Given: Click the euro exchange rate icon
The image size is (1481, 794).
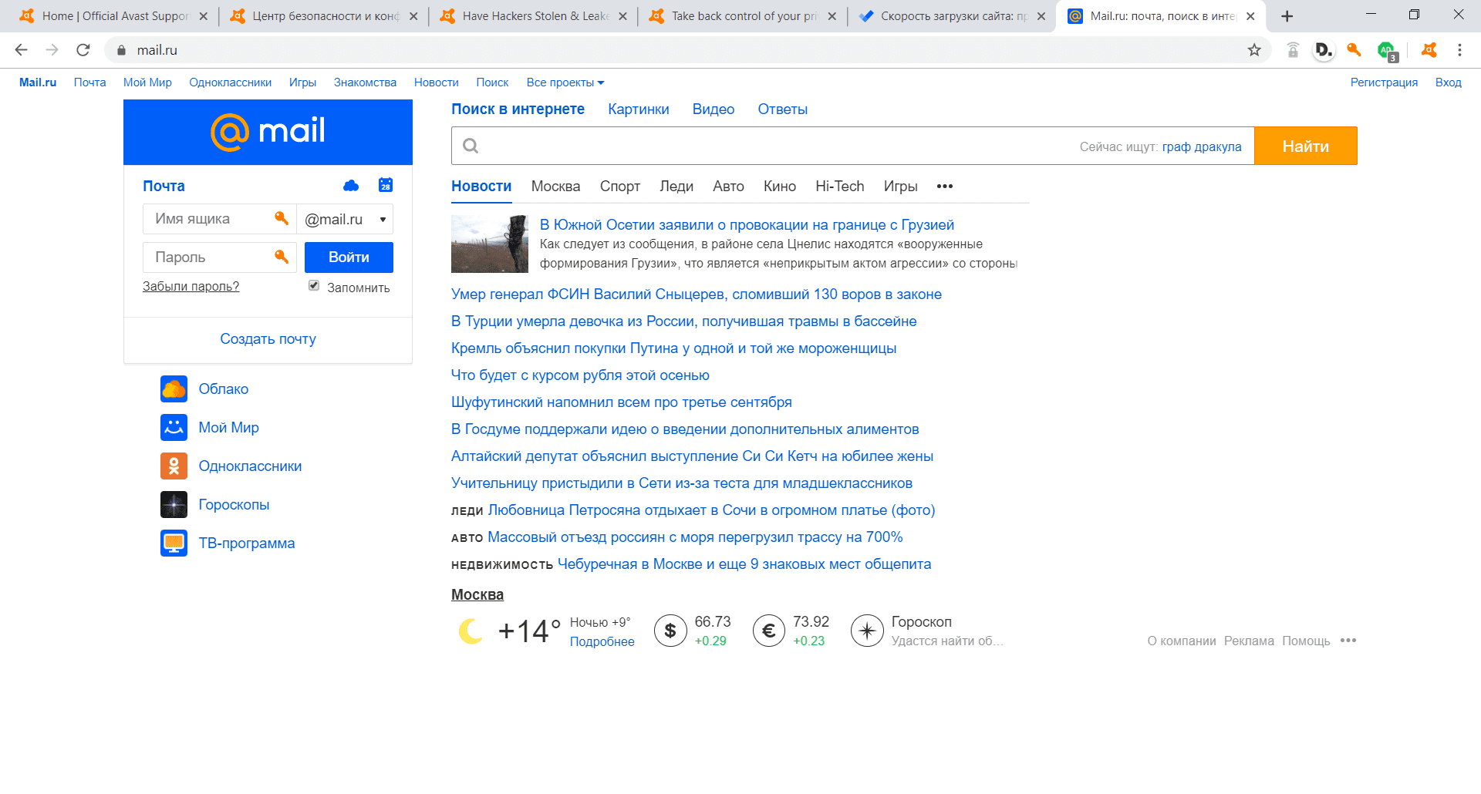Looking at the screenshot, I should tap(769, 631).
